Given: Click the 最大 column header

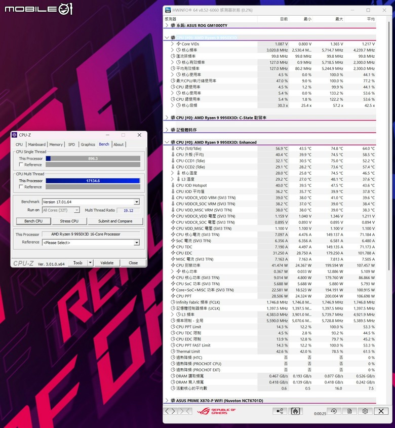Looking at the screenshot, I should pos(339,19).
